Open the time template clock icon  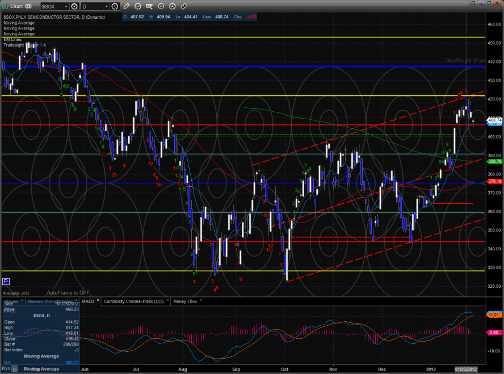coord(115,6)
